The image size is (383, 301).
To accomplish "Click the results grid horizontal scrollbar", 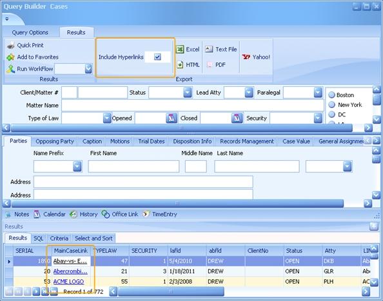I will (171, 291).
